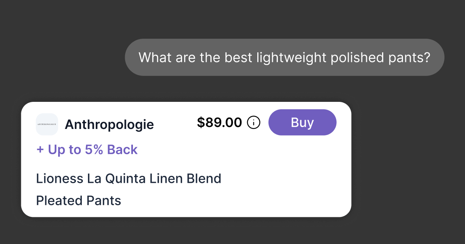Click the purple Buy button
465x244 pixels.
pos(302,122)
